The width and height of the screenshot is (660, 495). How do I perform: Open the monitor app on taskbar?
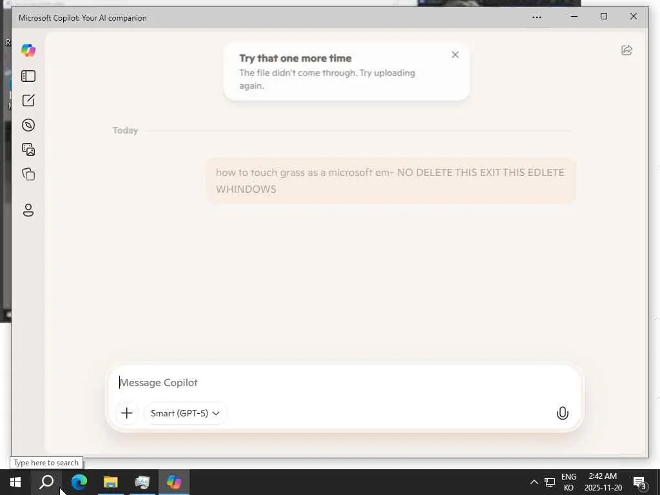[142, 482]
